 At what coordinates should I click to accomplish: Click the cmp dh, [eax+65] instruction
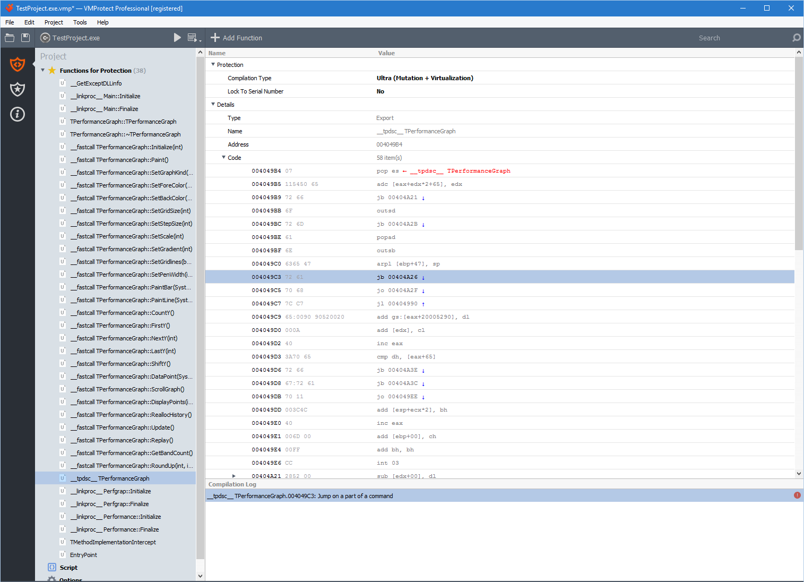tap(406, 357)
